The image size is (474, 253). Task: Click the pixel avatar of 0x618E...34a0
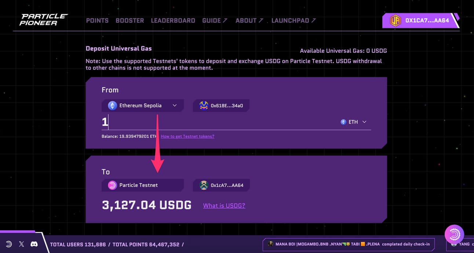[x=204, y=106]
